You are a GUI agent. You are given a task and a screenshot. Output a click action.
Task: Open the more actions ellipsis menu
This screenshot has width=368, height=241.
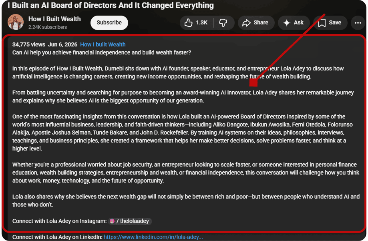pyautogui.click(x=358, y=23)
